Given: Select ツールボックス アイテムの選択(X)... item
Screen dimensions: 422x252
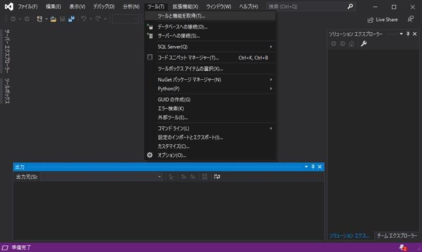Looking at the screenshot, I should [210, 69].
